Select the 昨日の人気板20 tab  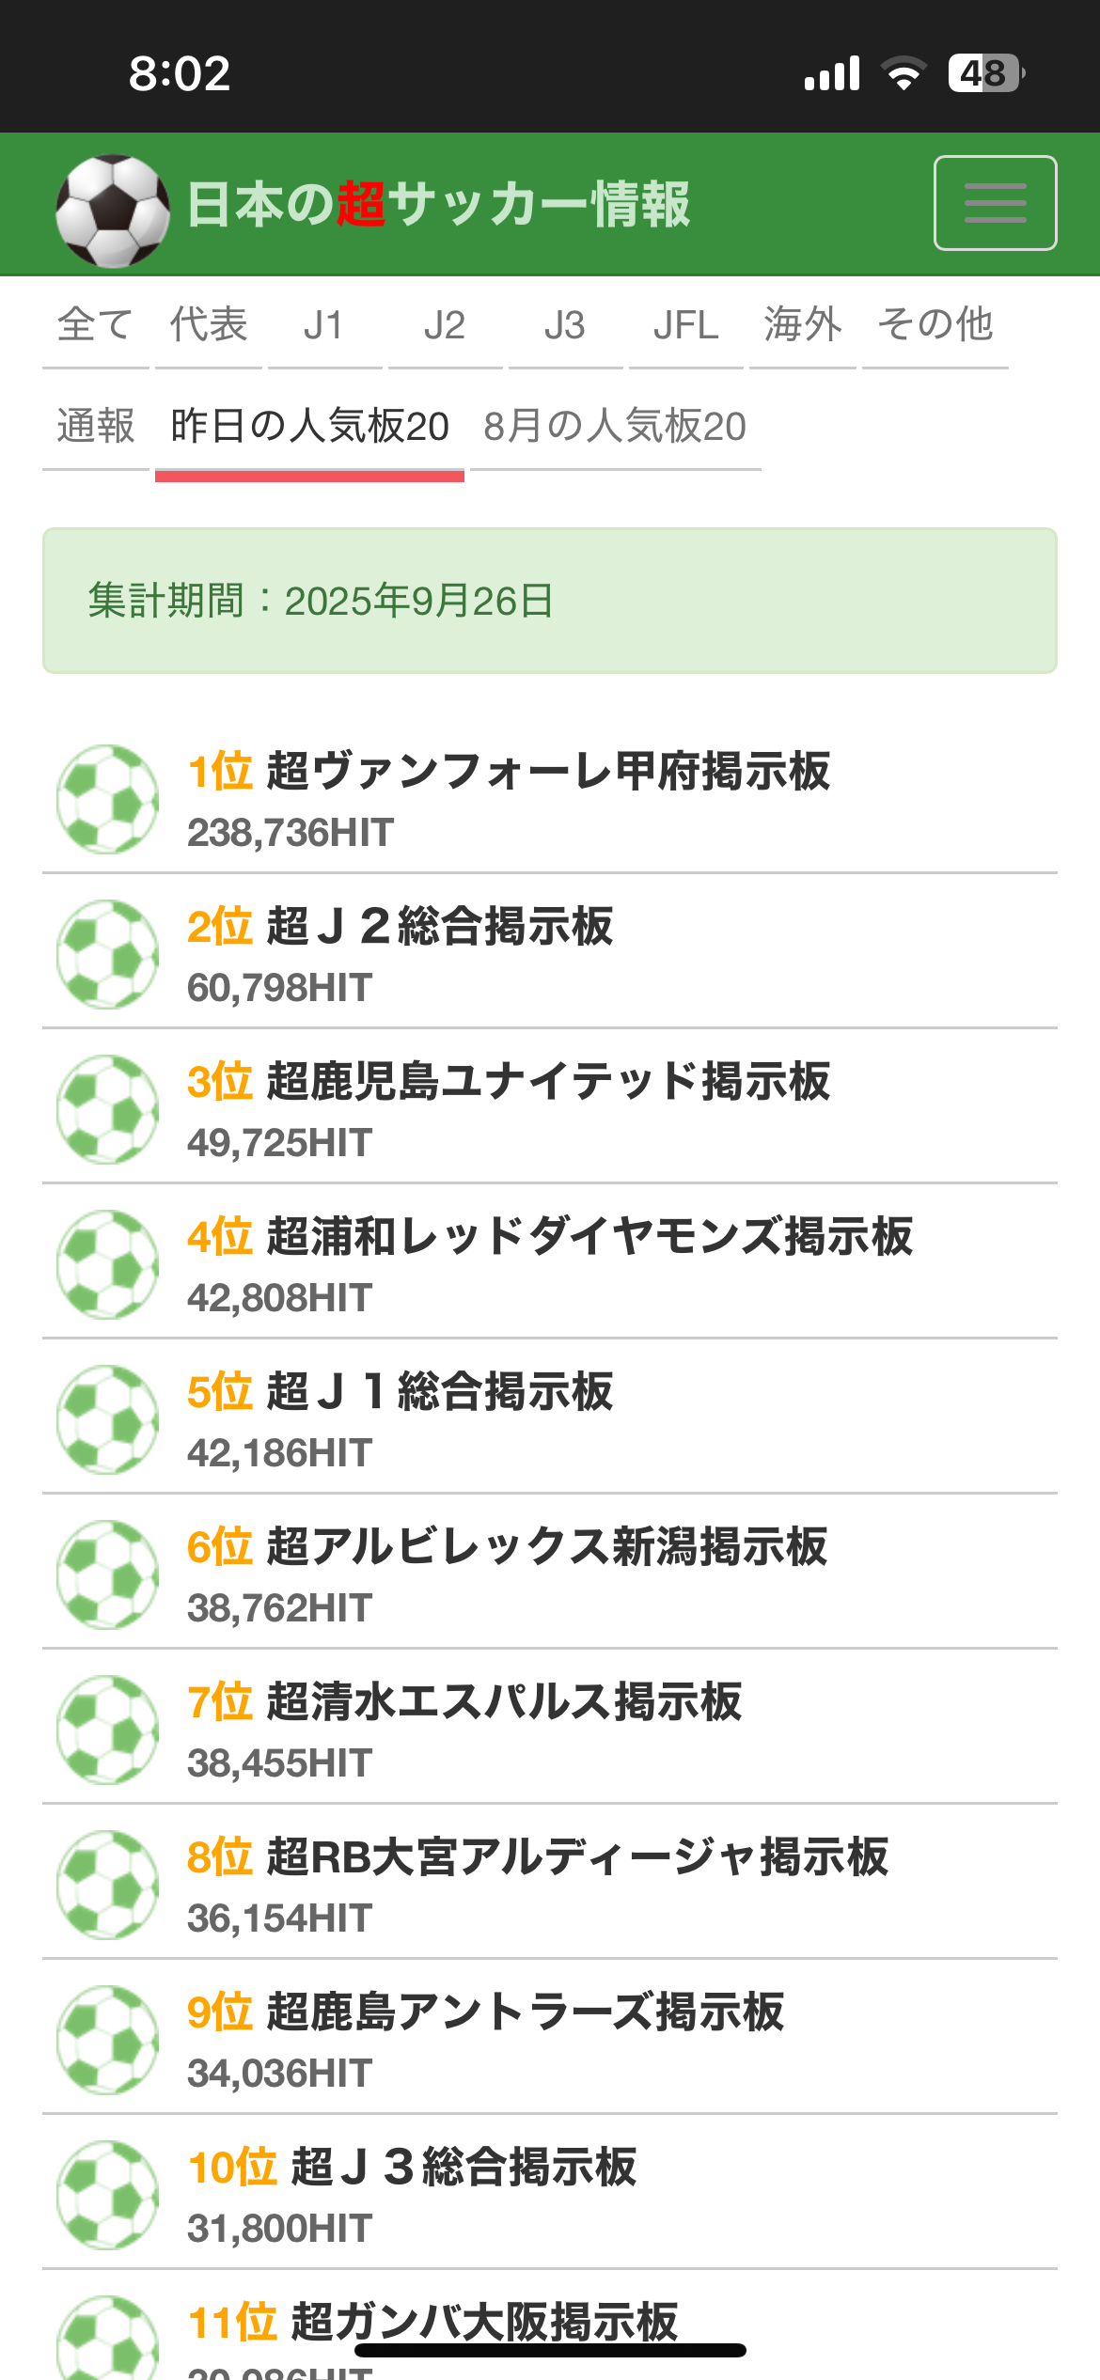click(x=309, y=427)
